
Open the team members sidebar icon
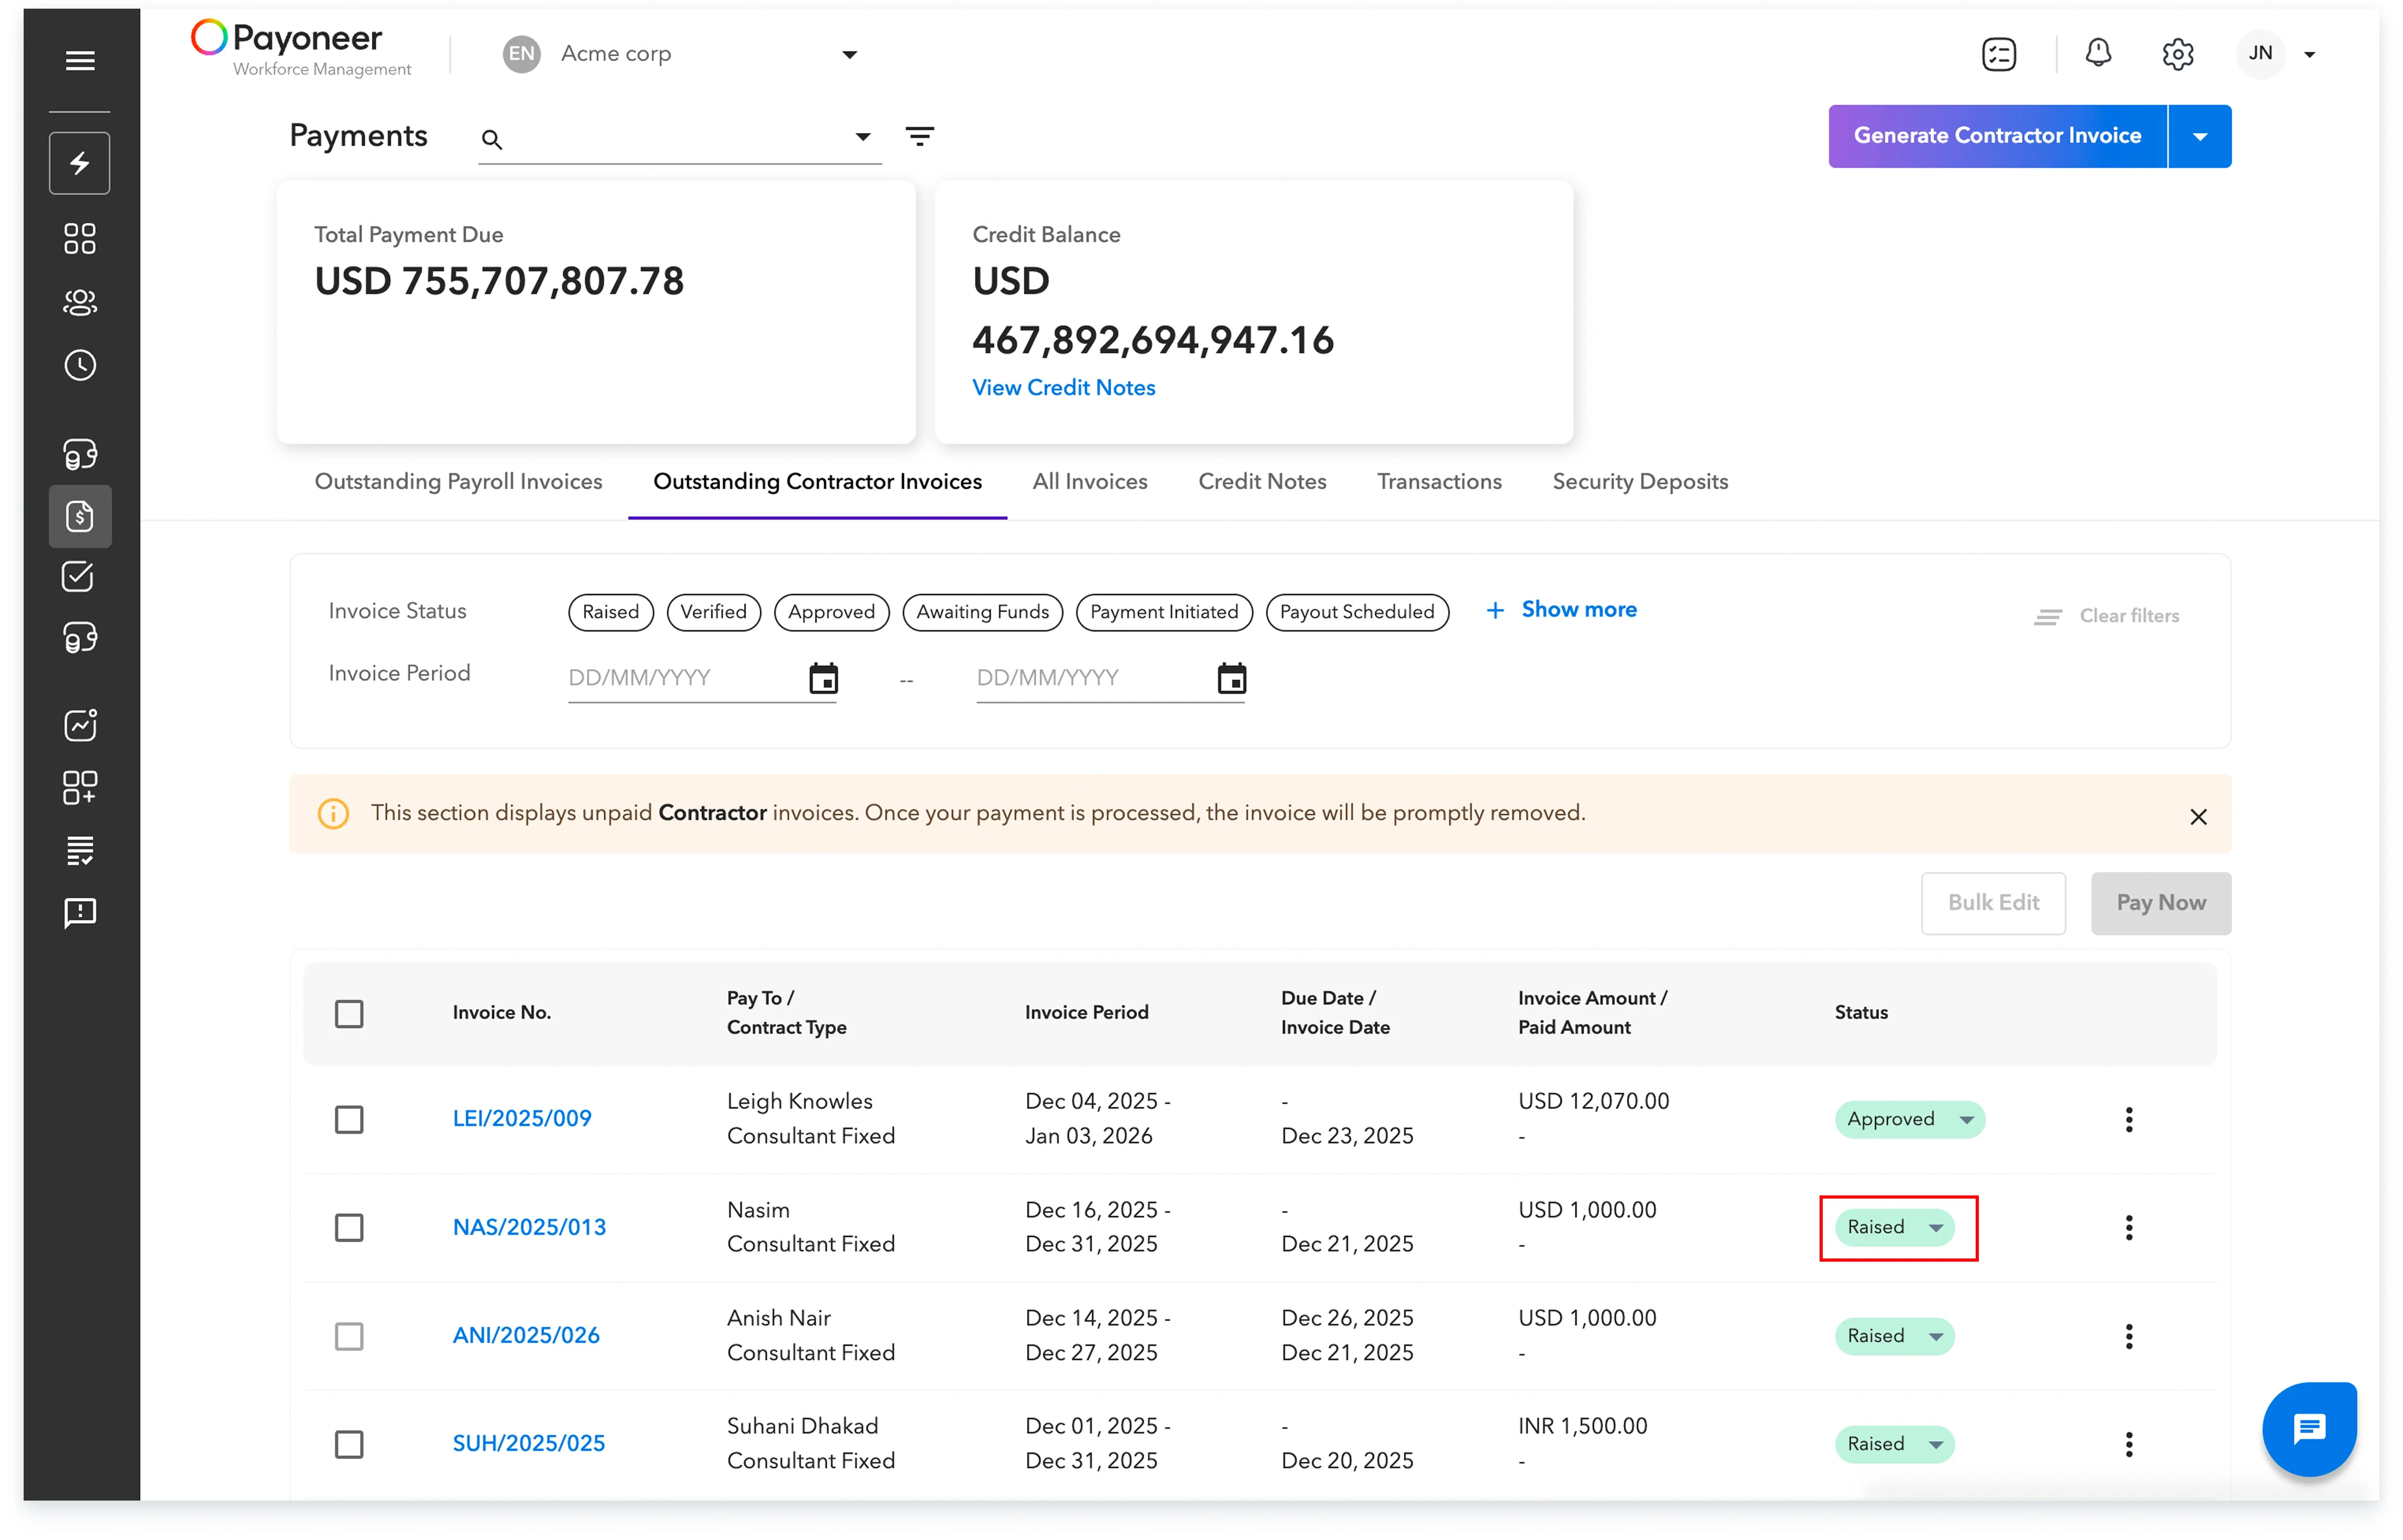coord(80,302)
